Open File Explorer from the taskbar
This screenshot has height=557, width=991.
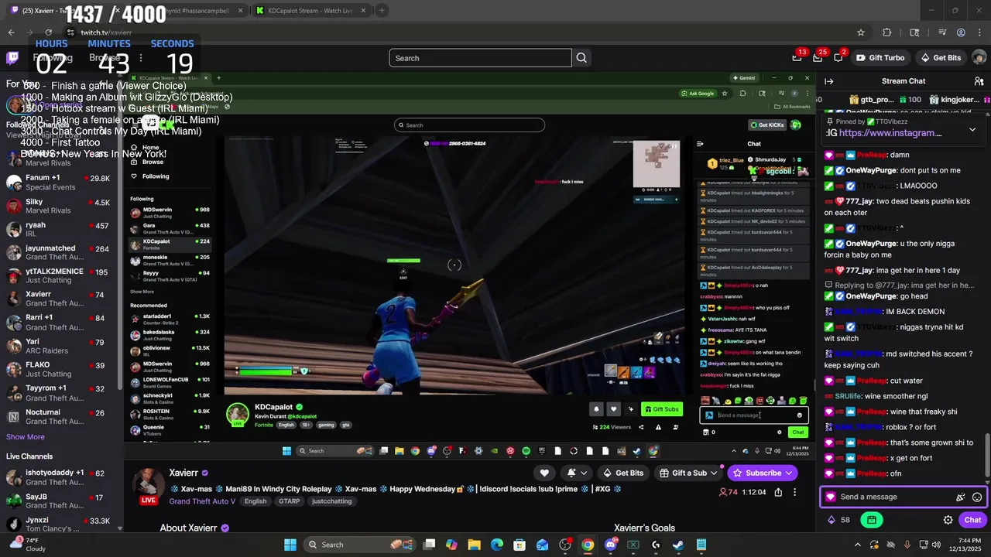pos(475,545)
